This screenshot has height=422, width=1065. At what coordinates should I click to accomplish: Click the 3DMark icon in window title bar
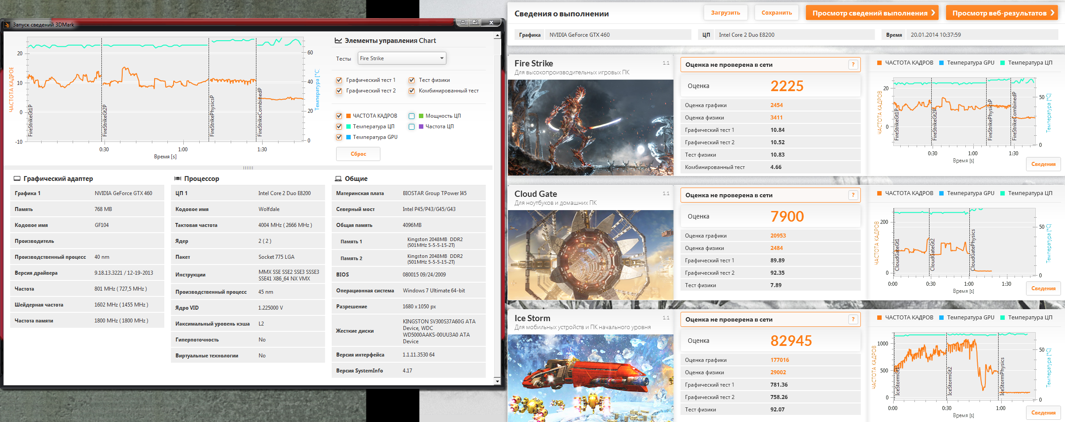click(7, 25)
